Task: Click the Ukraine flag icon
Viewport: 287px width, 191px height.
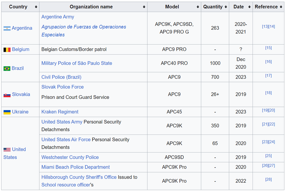Action: 7,112
